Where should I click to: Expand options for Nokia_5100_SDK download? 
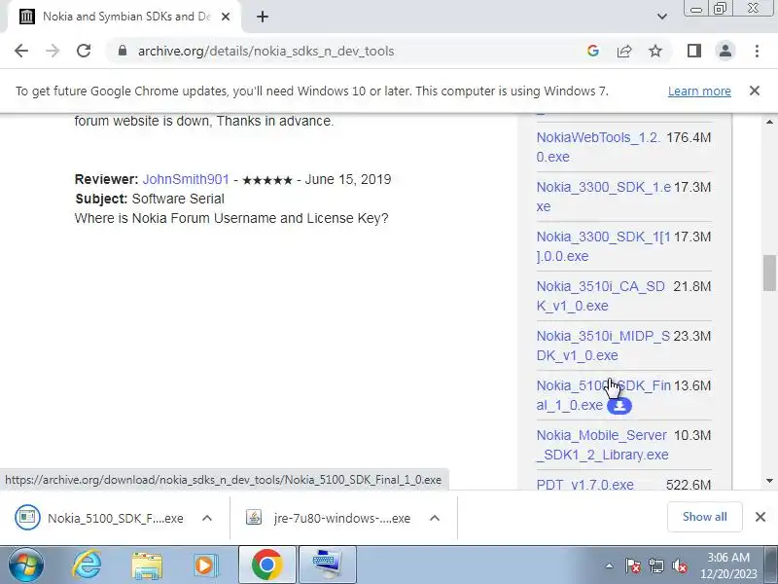pos(207,518)
